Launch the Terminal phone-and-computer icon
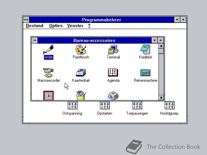This screenshot has height=155, width=207. tap(113, 49)
